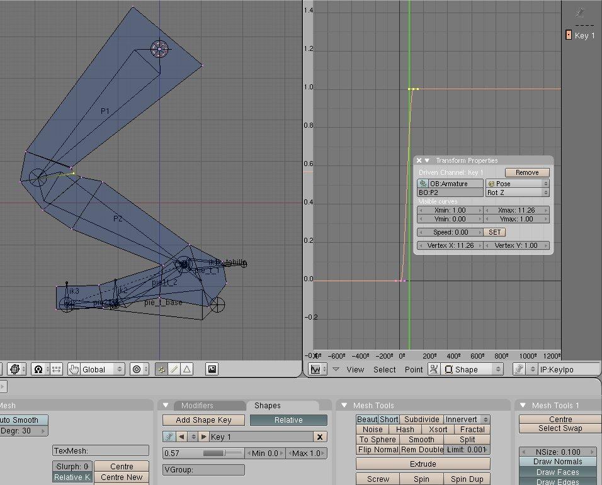Edit the OB:Armature object field
This screenshot has width=602, height=485.
pos(455,184)
